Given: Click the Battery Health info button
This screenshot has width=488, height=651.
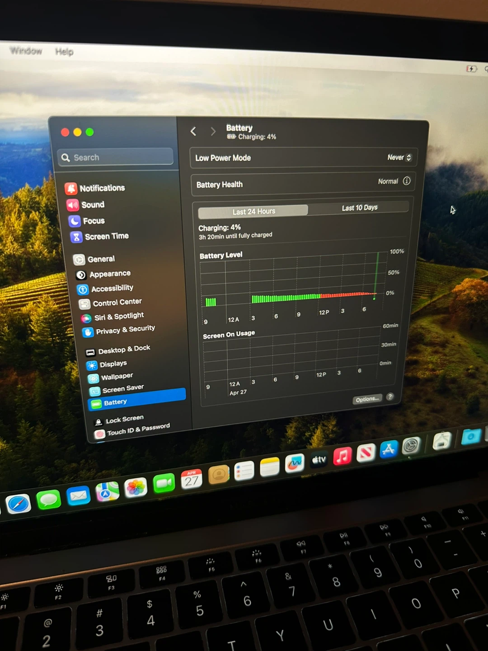Looking at the screenshot, I should click(407, 181).
